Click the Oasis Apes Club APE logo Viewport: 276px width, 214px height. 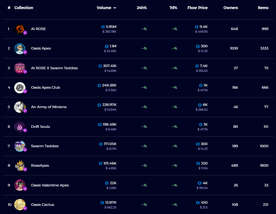pos(20,87)
